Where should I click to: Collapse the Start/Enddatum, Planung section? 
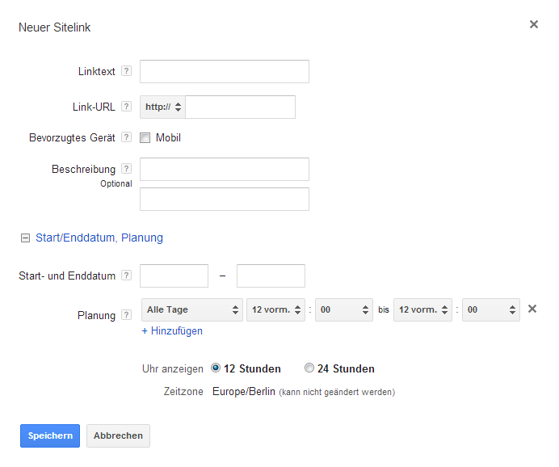[25, 238]
